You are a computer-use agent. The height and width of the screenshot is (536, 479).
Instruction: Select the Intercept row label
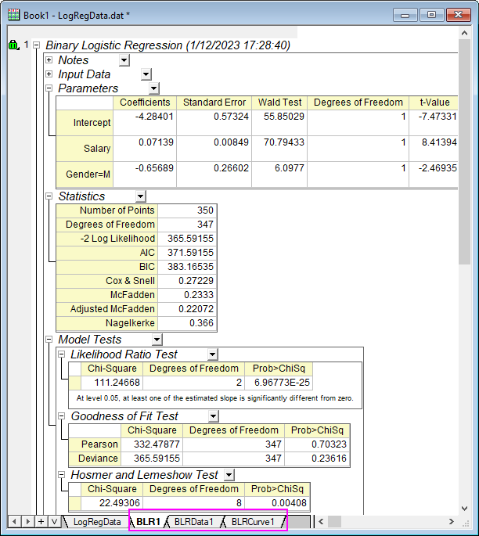(85, 122)
